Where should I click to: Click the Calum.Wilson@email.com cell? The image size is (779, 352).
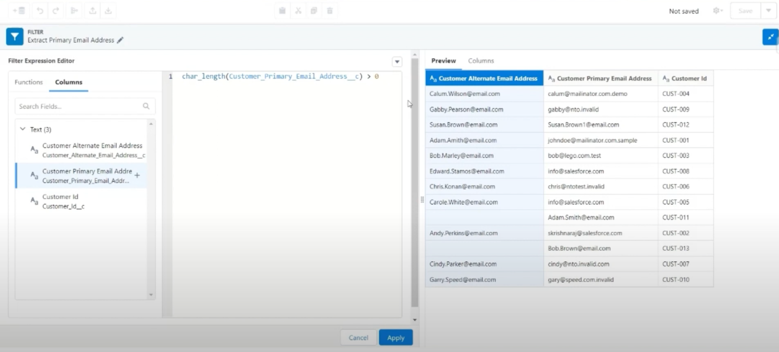click(484, 93)
